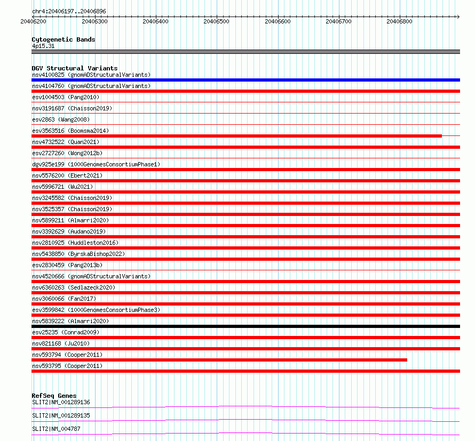
Task: Click ruler position 20406800
Action: click(400, 21)
